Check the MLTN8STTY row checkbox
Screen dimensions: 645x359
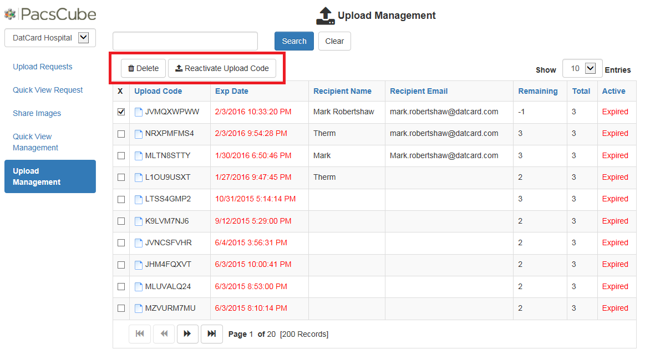pos(121,155)
